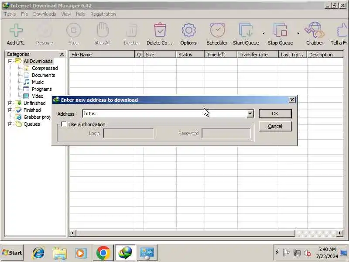349x262 pixels.
Task: Click the scroll left arrow
Action: pos(72,233)
